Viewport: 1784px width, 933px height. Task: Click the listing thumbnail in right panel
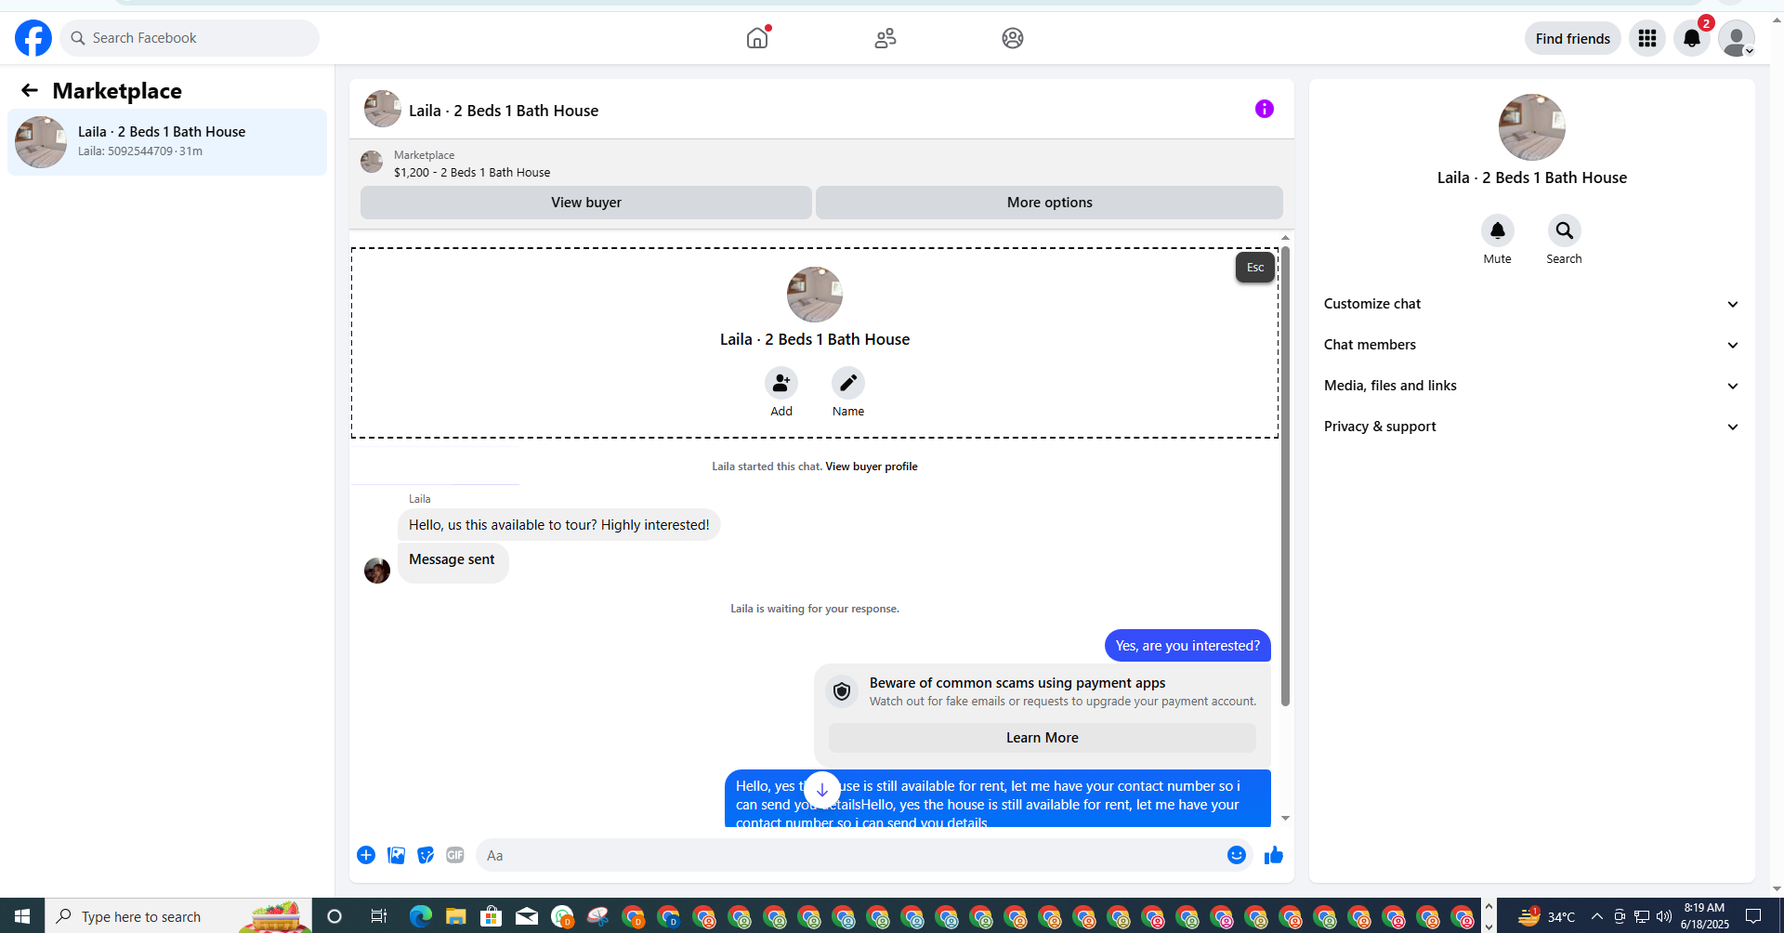pos(1532,127)
